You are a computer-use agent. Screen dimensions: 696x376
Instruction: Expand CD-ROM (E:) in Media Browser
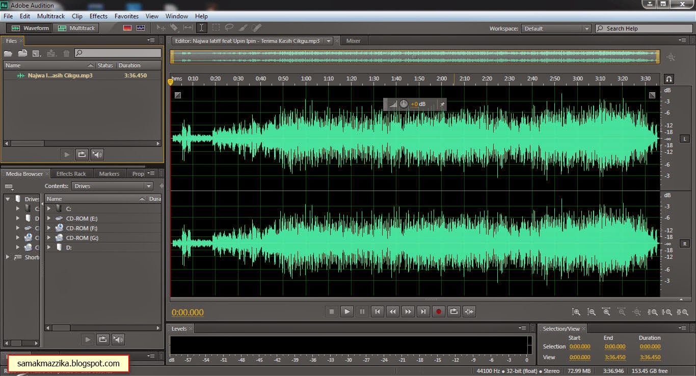49,218
